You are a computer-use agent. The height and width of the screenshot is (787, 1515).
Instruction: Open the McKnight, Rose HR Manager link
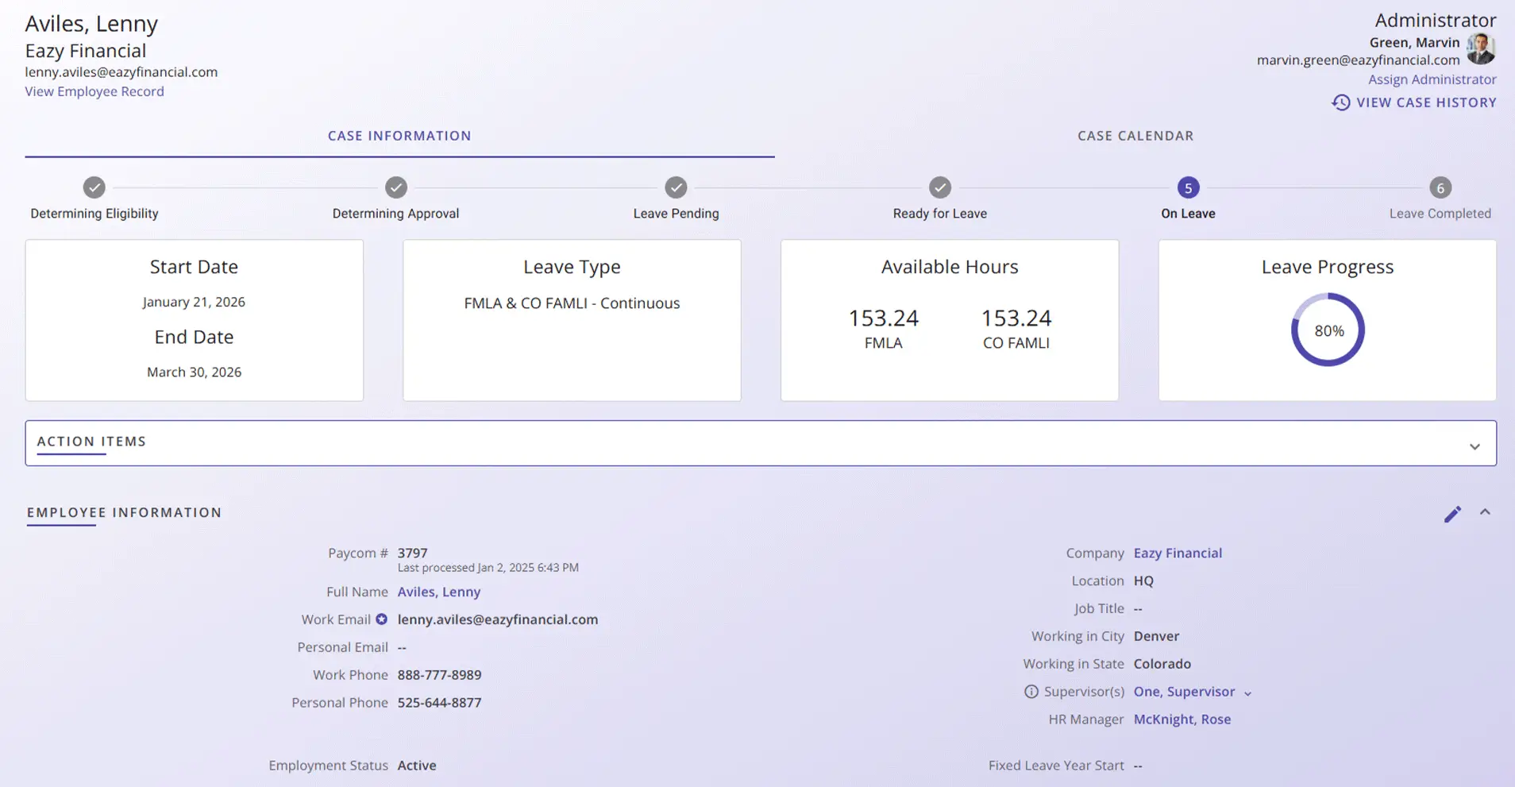(x=1182, y=719)
